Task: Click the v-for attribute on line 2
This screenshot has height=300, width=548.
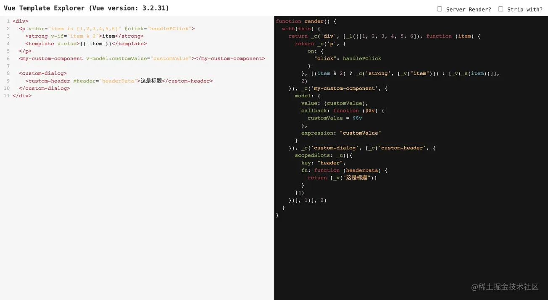Action: tap(75, 29)
